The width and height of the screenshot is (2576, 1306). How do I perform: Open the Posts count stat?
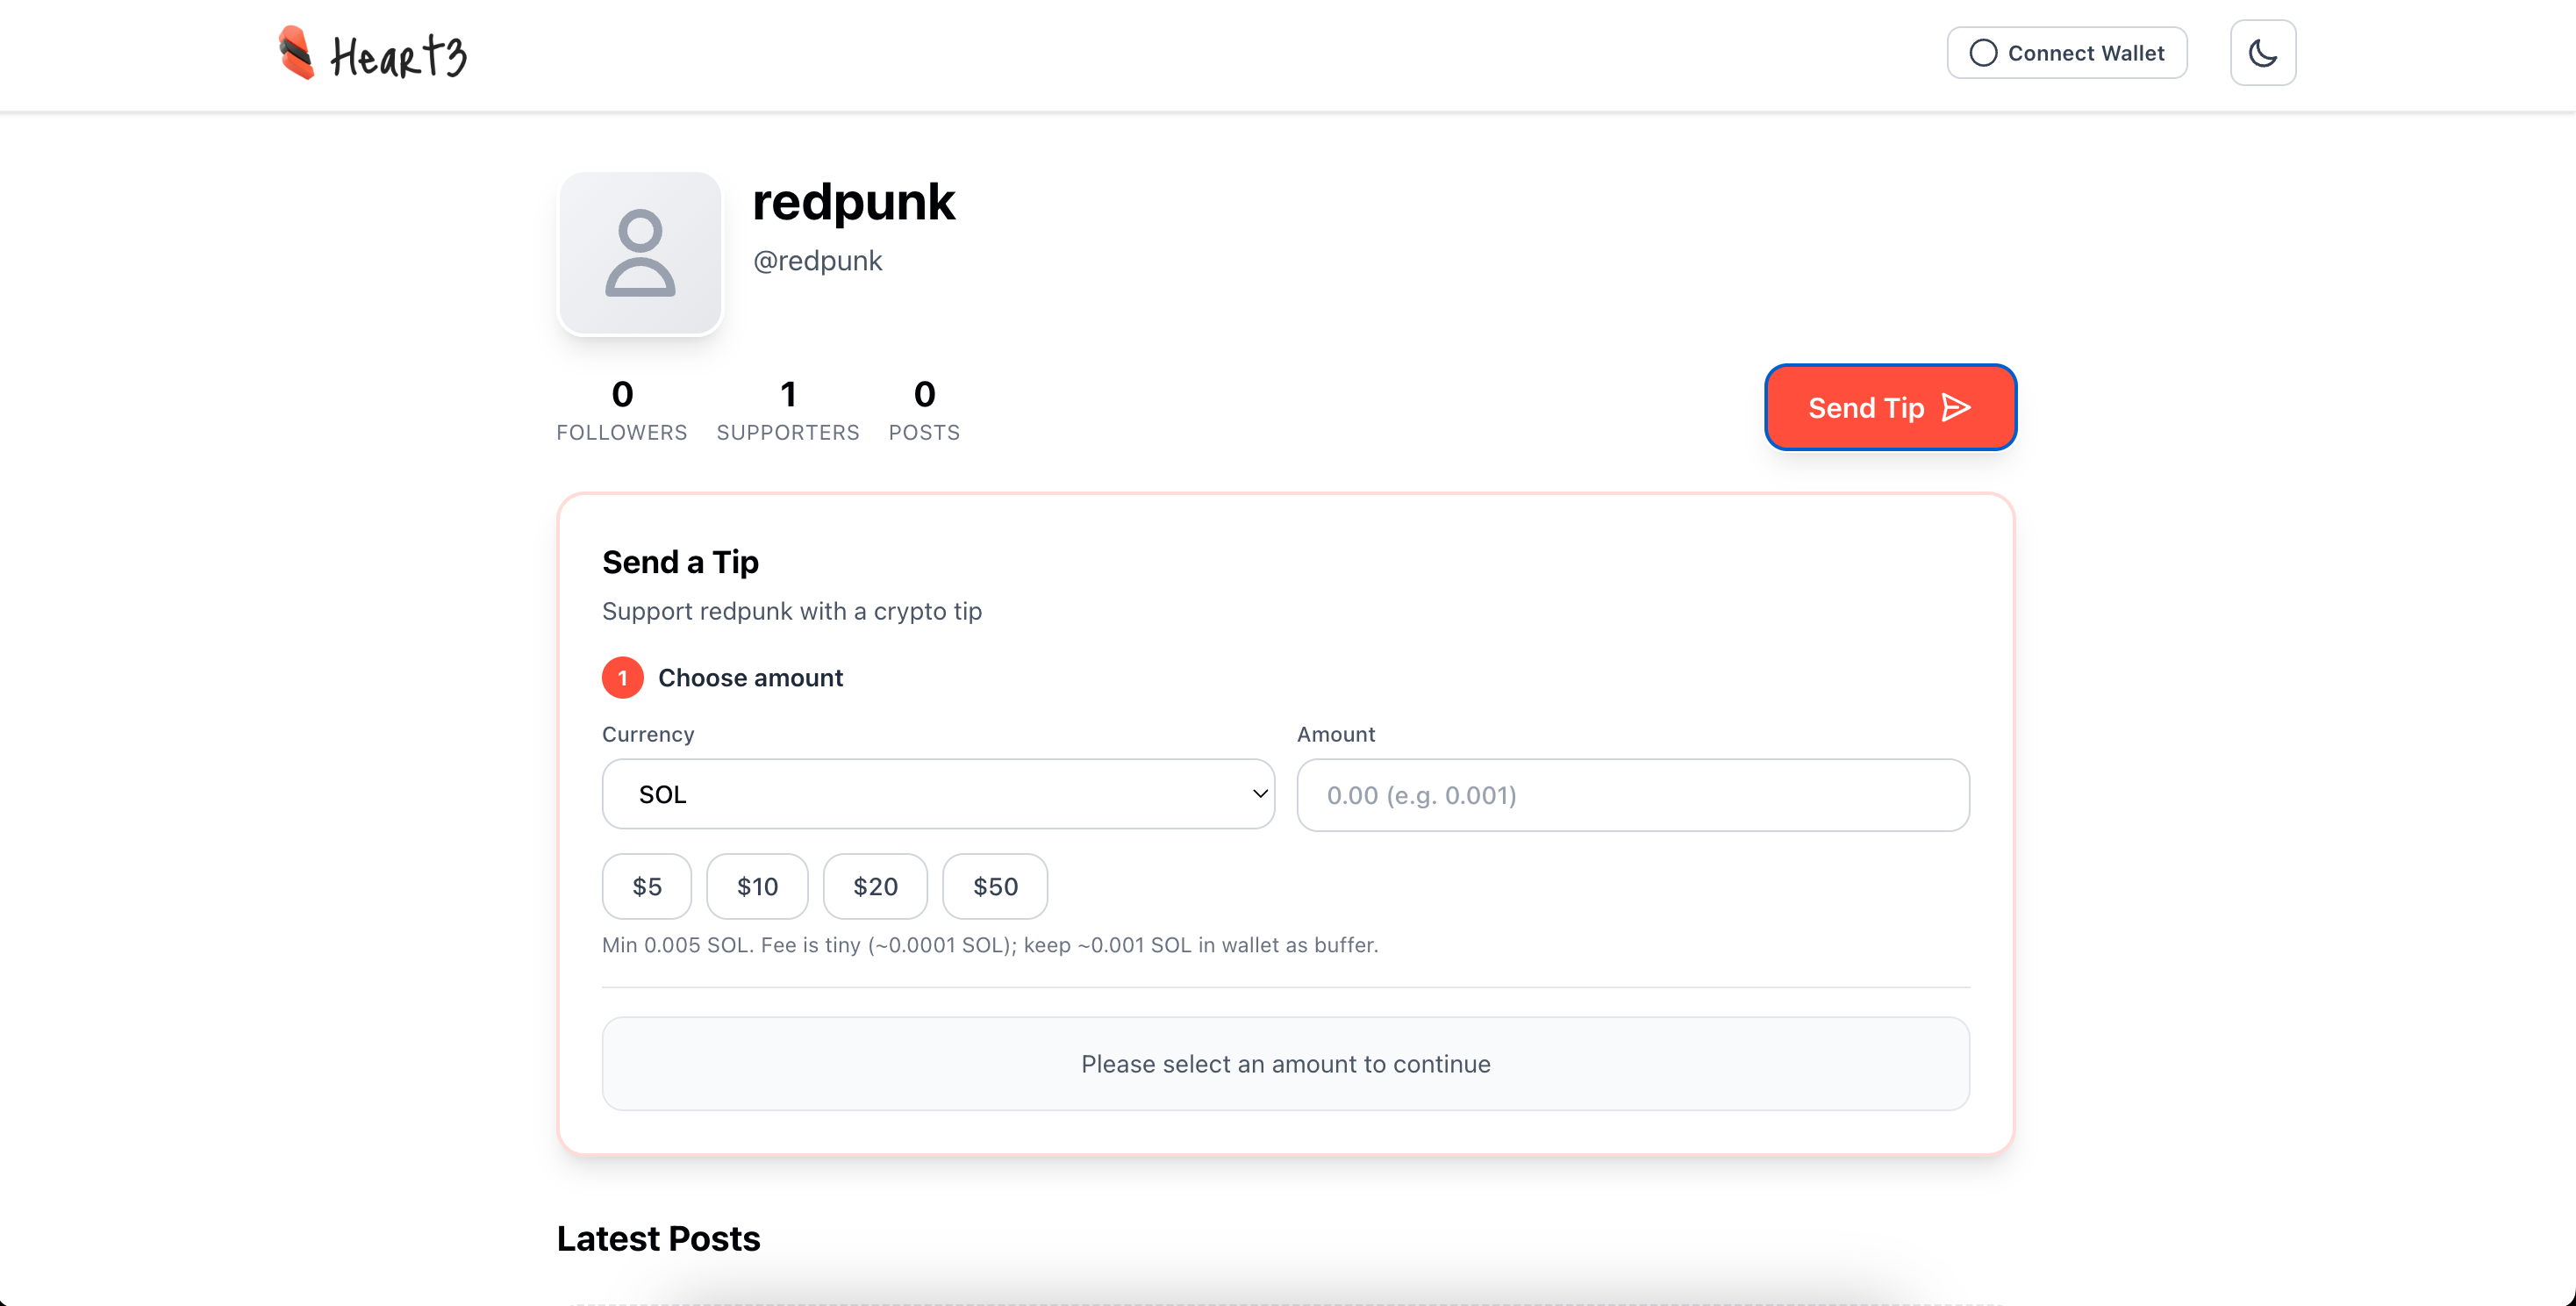click(924, 409)
